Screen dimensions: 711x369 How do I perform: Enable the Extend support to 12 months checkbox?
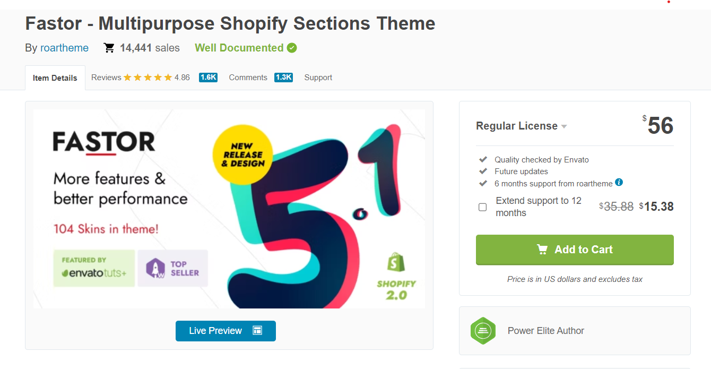coord(482,207)
